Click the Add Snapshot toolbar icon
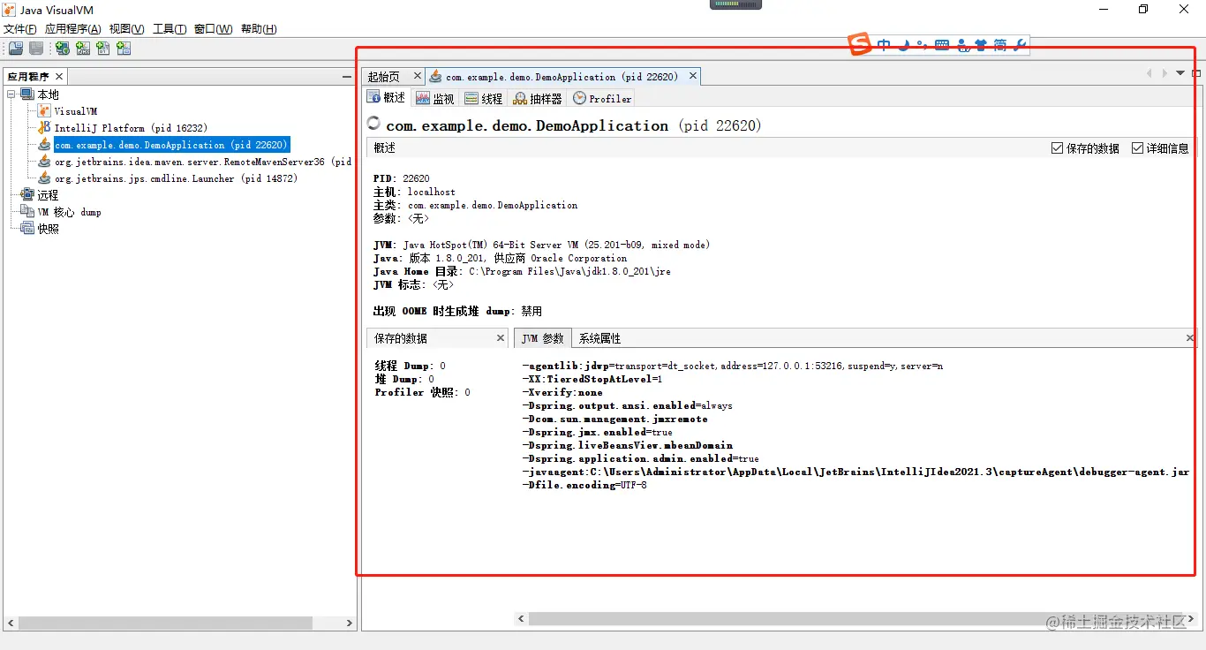 (x=123, y=49)
